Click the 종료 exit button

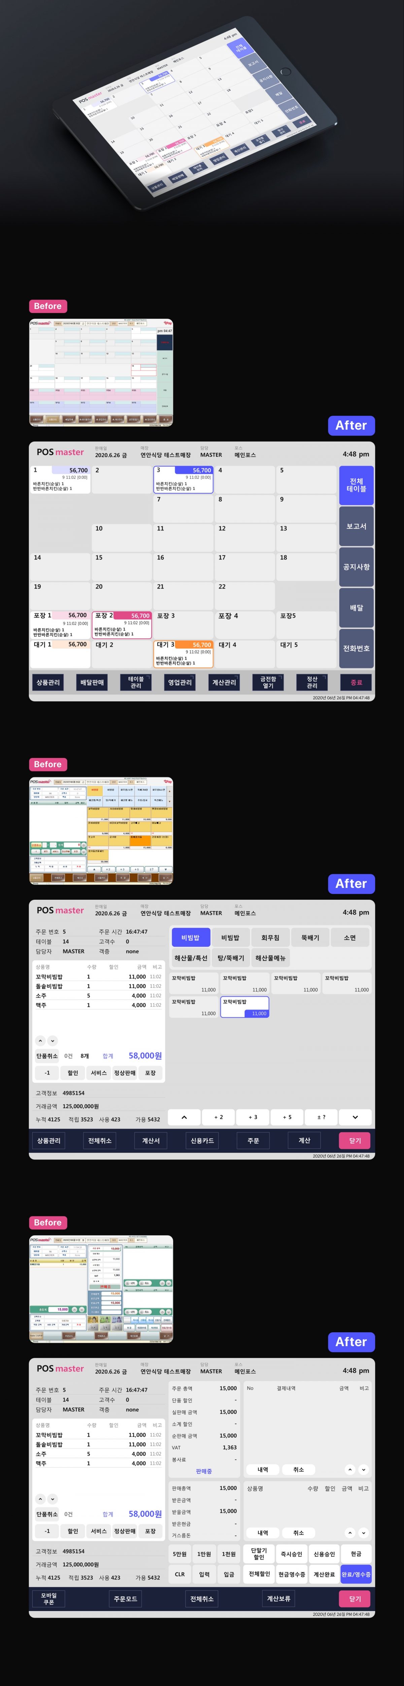point(356,682)
